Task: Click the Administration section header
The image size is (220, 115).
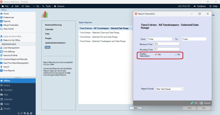Action: click(18, 44)
